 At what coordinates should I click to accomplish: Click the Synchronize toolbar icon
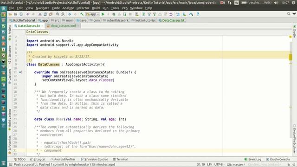21,14
